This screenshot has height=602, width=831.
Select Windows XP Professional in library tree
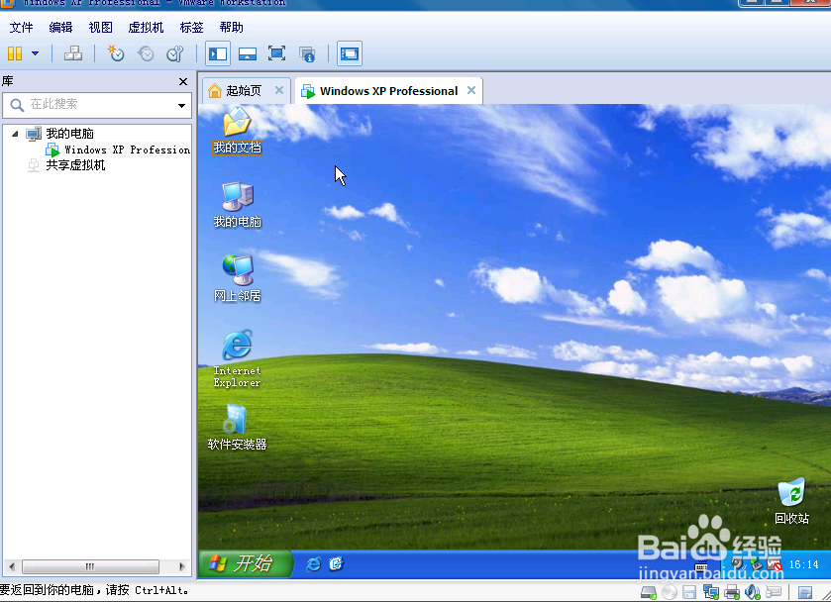coord(127,150)
